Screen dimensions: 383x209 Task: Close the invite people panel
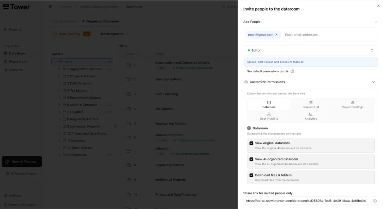[378, 6]
